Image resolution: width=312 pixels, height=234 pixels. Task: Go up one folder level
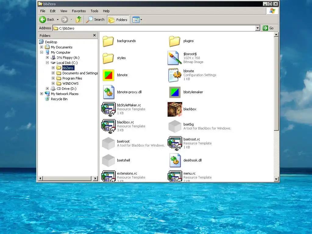click(79, 19)
